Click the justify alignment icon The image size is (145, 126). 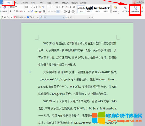tap(58, 12)
